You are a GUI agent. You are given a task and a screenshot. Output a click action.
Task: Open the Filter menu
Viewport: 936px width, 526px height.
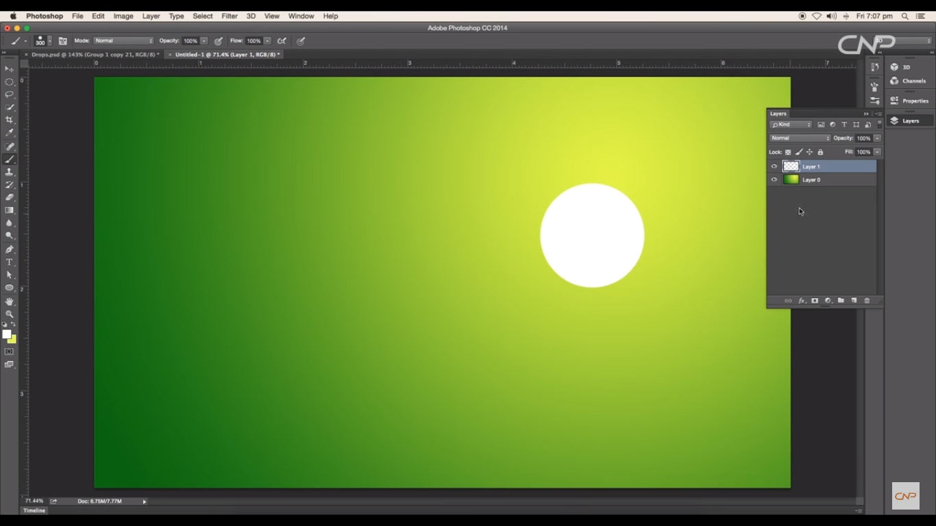(x=230, y=16)
